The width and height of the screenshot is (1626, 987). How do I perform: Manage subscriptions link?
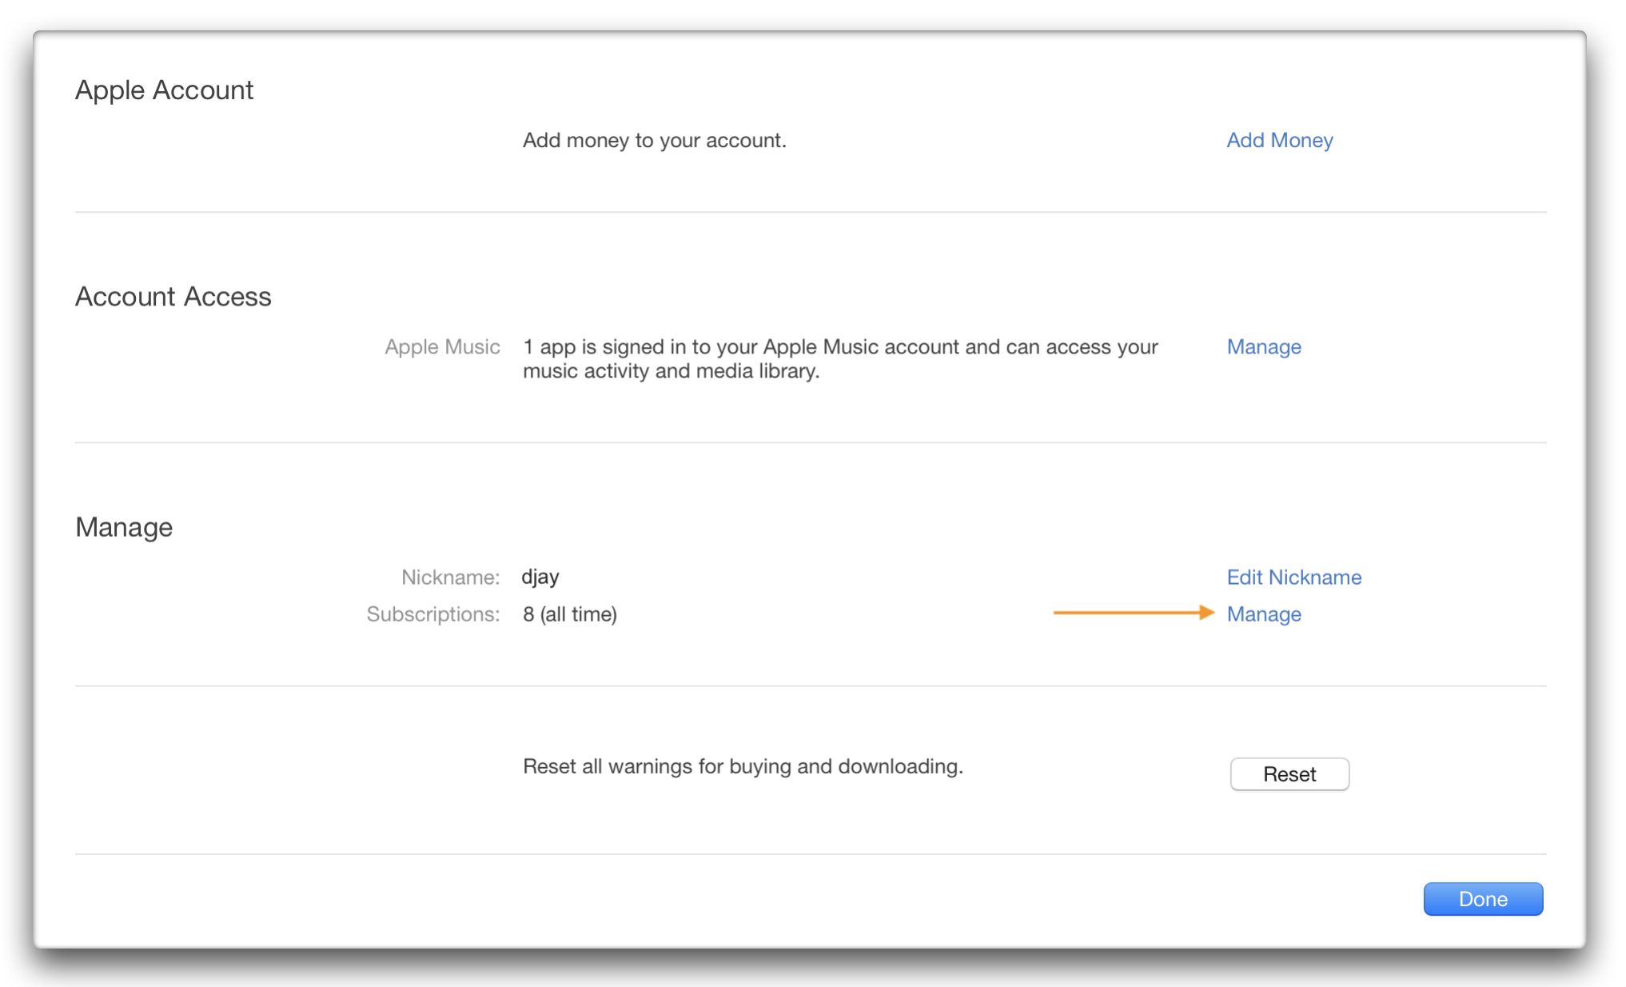[x=1264, y=613]
